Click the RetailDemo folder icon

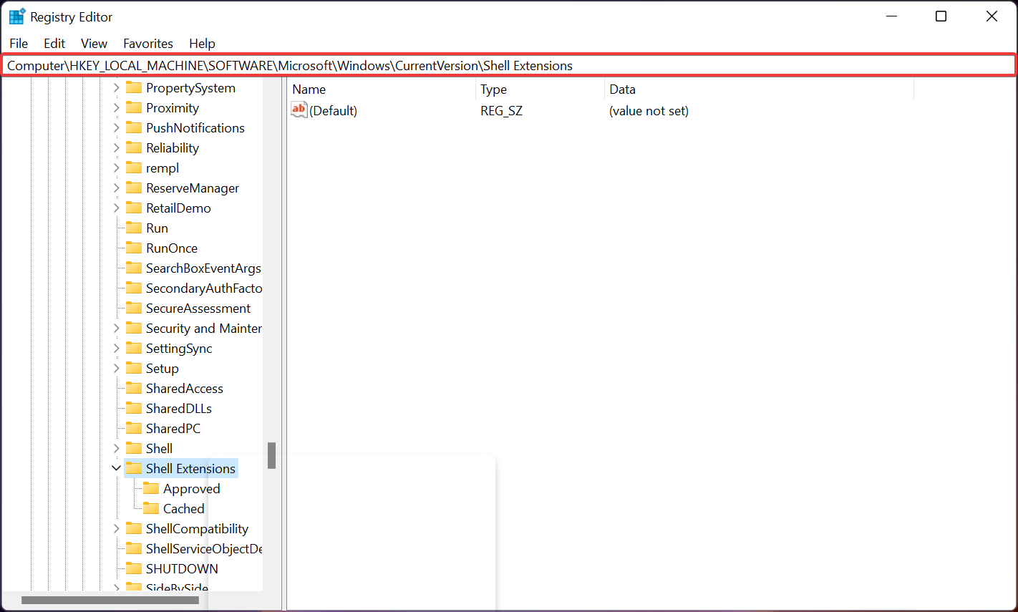pos(134,208)
